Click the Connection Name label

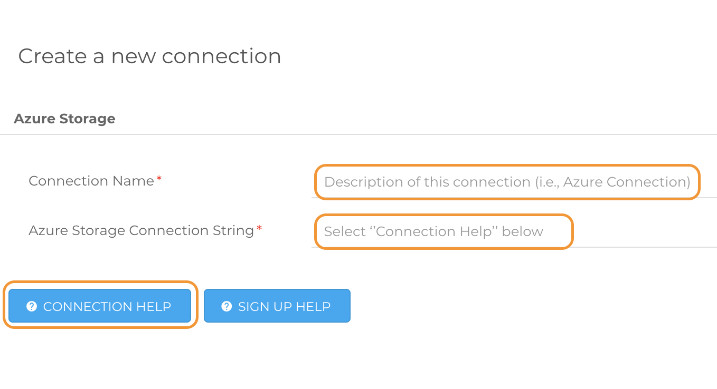[91, 181]
